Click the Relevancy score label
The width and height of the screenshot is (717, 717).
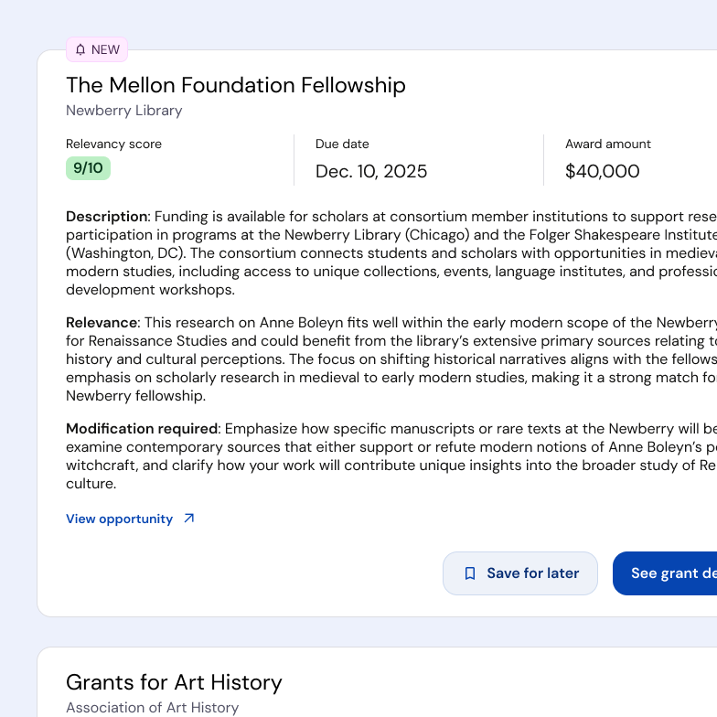113,144
